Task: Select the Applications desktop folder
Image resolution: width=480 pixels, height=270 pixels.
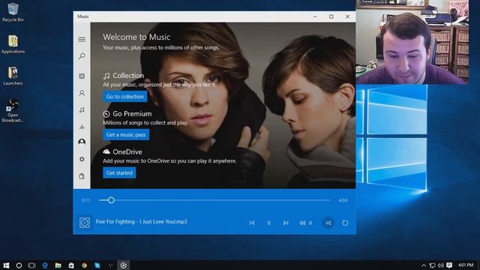Action: (x=13, y=44)
